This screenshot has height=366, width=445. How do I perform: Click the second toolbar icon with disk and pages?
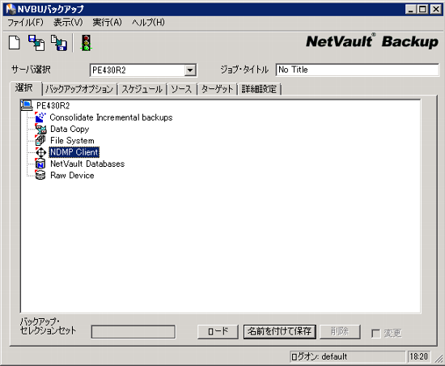[36, 43]
